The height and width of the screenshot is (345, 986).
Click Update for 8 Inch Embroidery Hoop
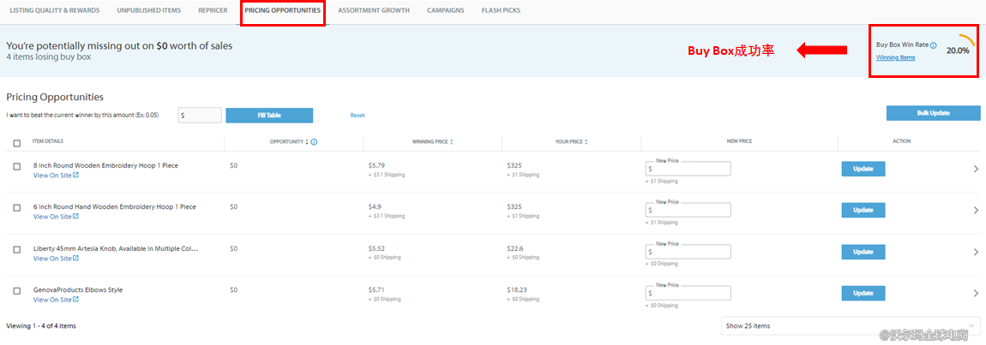tap(863, 169)
